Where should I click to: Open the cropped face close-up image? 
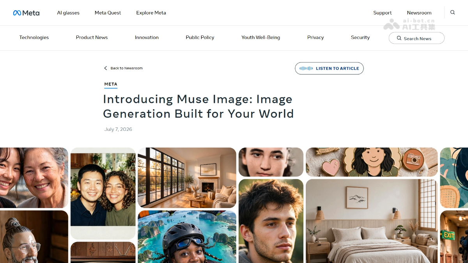tap(271, 162)
